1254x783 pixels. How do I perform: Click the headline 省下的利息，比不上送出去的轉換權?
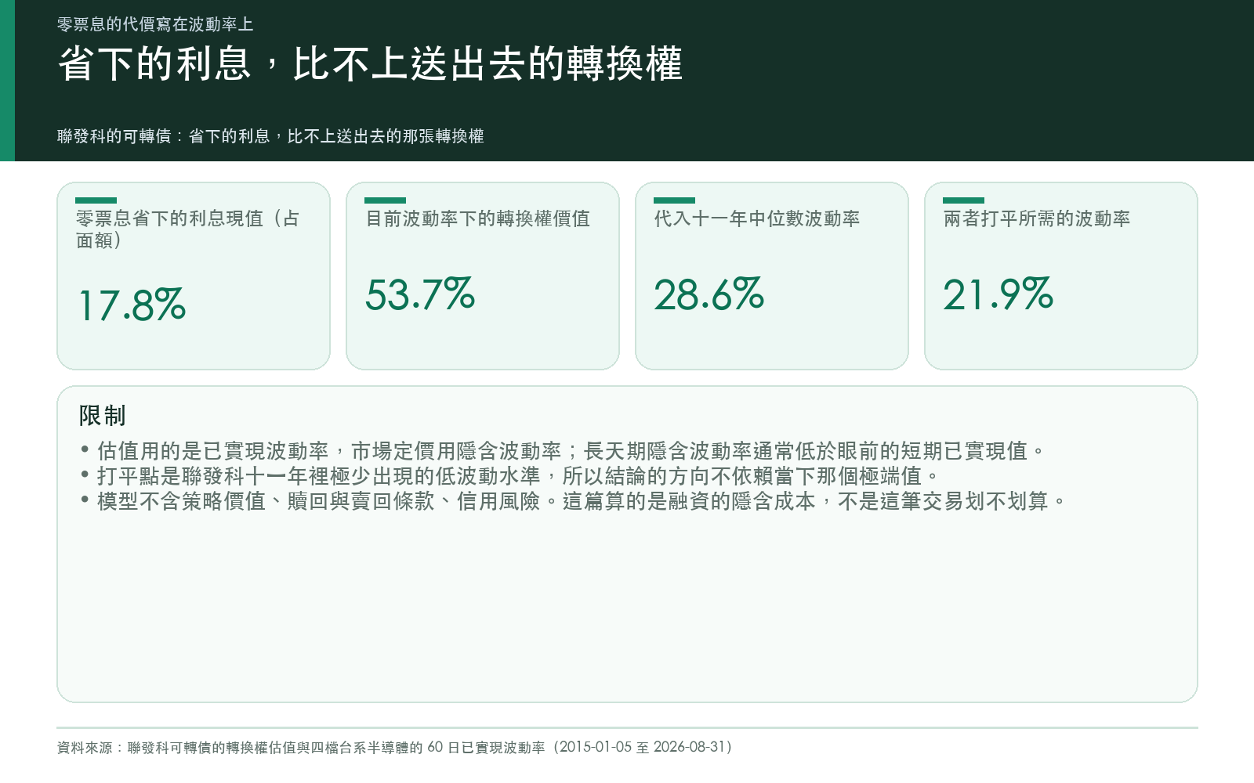tap(370, 63)
